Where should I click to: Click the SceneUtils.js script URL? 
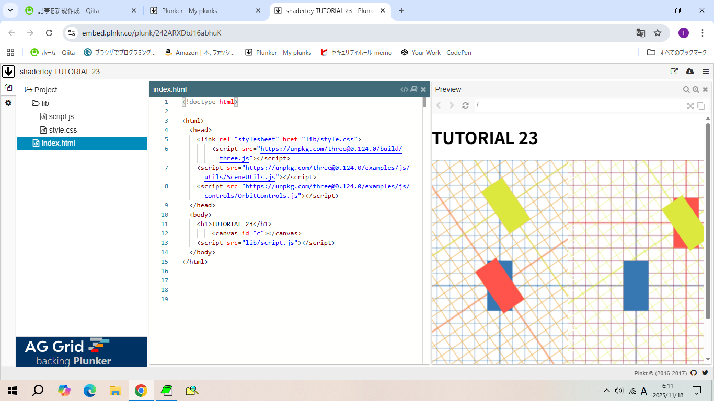pos(307,172)
